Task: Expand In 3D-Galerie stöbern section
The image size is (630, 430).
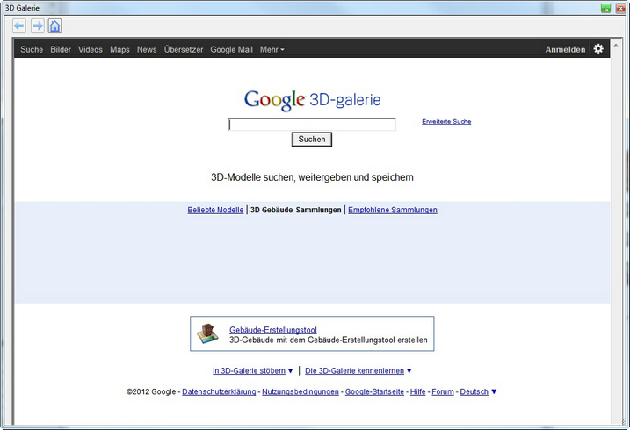Action: tap(253, 370)
